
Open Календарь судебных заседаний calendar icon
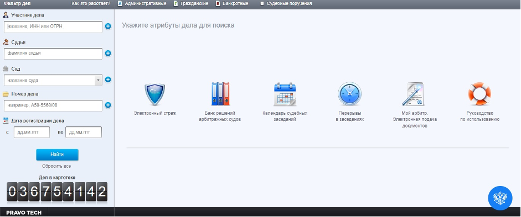[x=285, y=94]
